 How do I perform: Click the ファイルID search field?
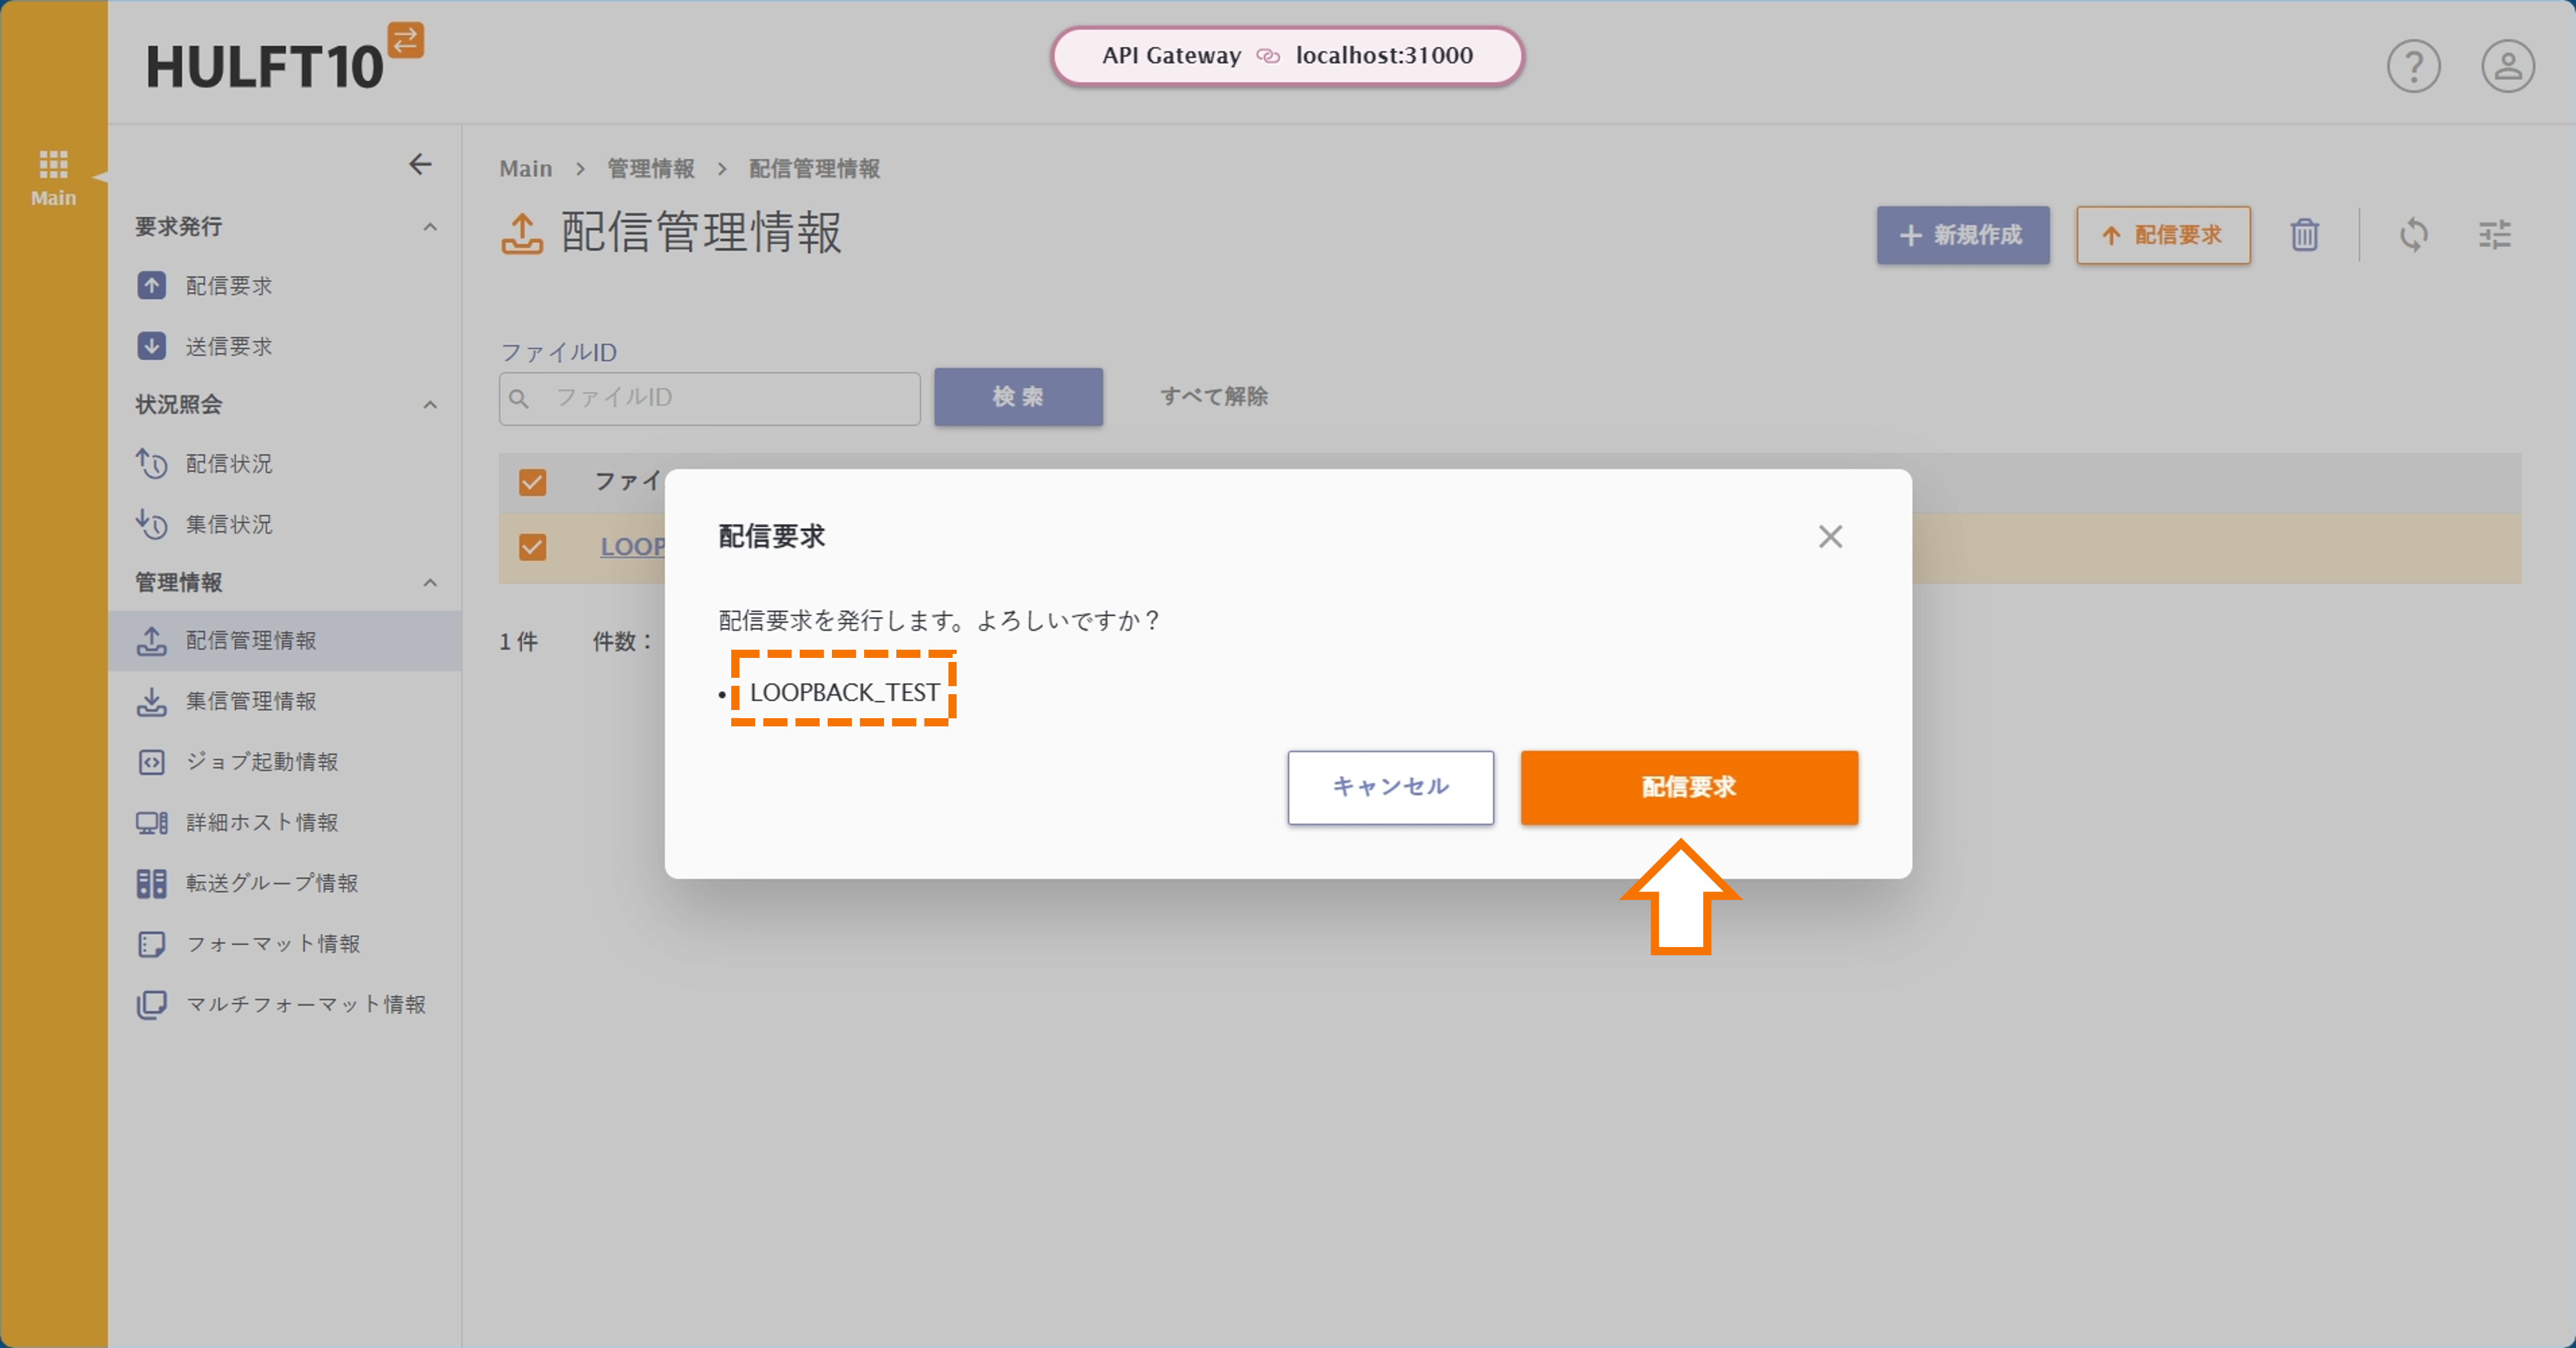tap(709, 397)
